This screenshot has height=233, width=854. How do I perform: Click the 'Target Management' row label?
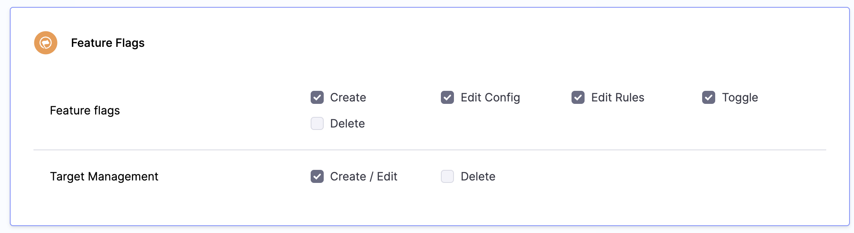(104, 176)
